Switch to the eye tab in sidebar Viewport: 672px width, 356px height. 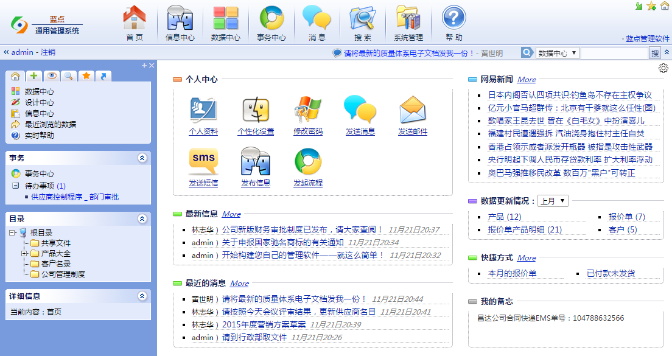click(52, 76)
